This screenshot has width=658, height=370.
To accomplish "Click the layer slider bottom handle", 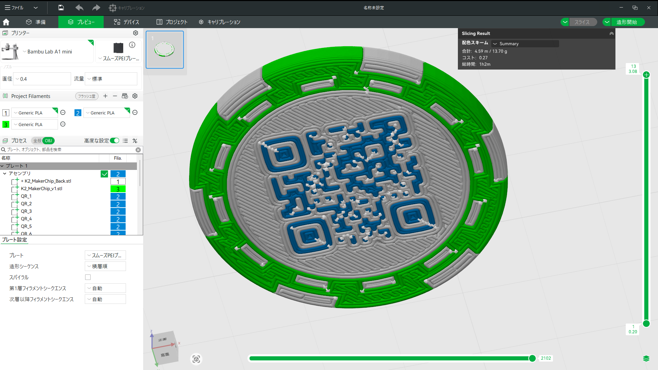I will (646, 324).
